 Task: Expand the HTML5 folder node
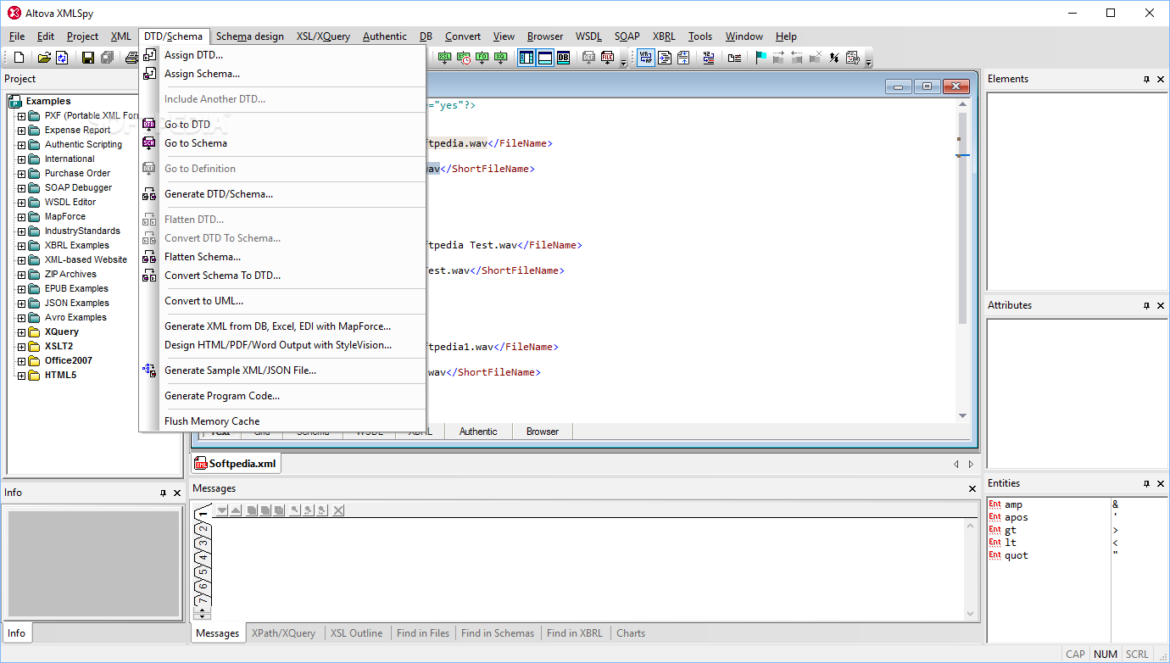click(x=22, y=376)
